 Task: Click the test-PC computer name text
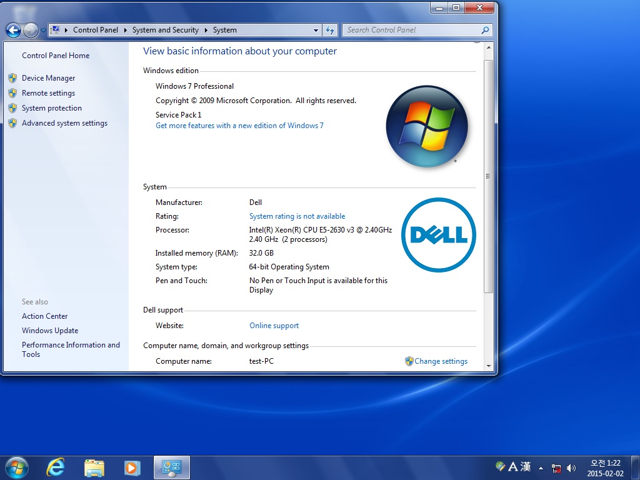tap(261, 361)
